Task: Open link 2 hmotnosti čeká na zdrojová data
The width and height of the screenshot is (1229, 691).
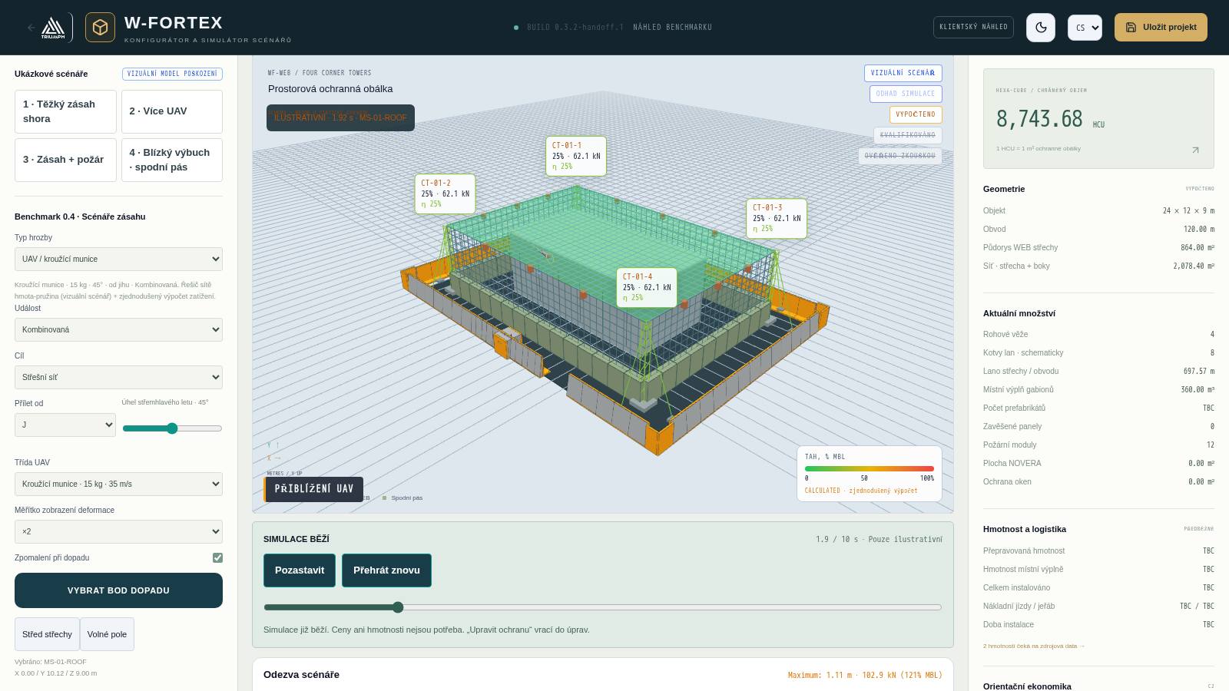Action: coord(1034,646)
